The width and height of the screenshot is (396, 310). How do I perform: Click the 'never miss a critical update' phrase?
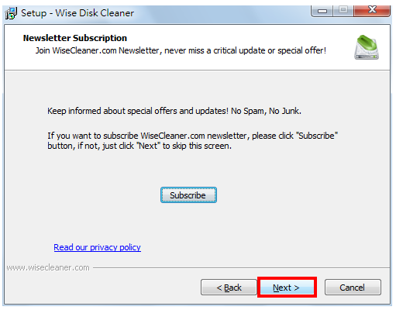(x=214, y=50)
